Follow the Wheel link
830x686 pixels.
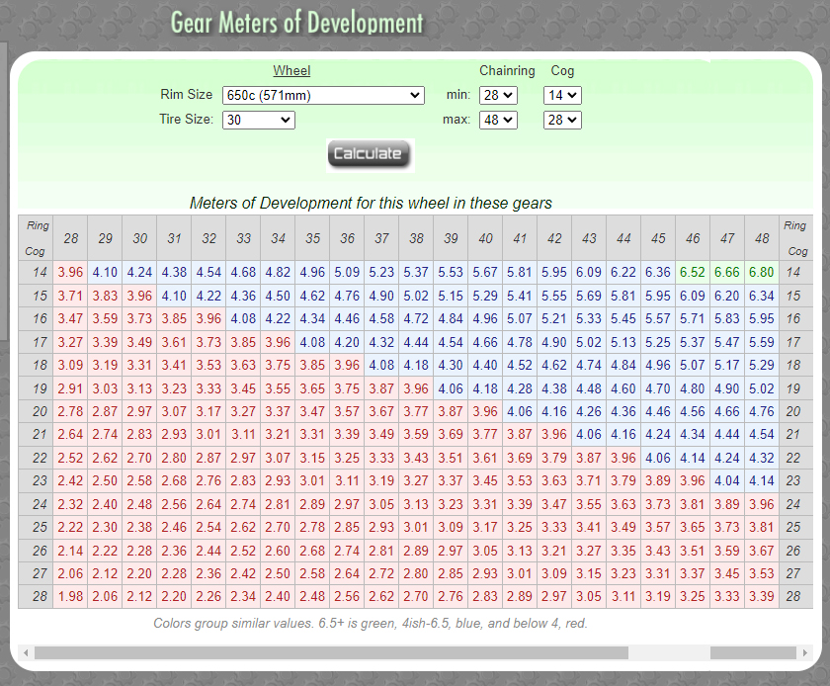click(291, 70)
